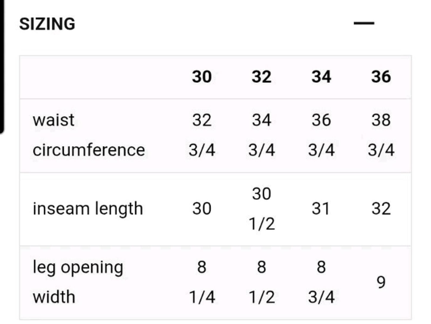This screenshot has height=324, width=431.
Task: Click waist value 38 3/4 for size 36
Action: [x=381, y=135]
